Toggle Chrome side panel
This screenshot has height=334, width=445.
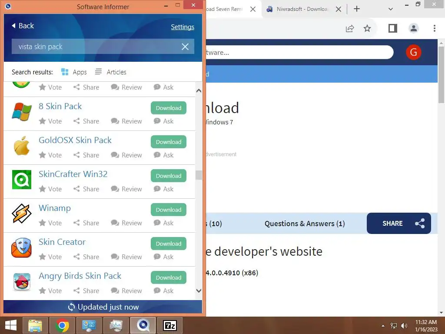[x=393, y=28]
